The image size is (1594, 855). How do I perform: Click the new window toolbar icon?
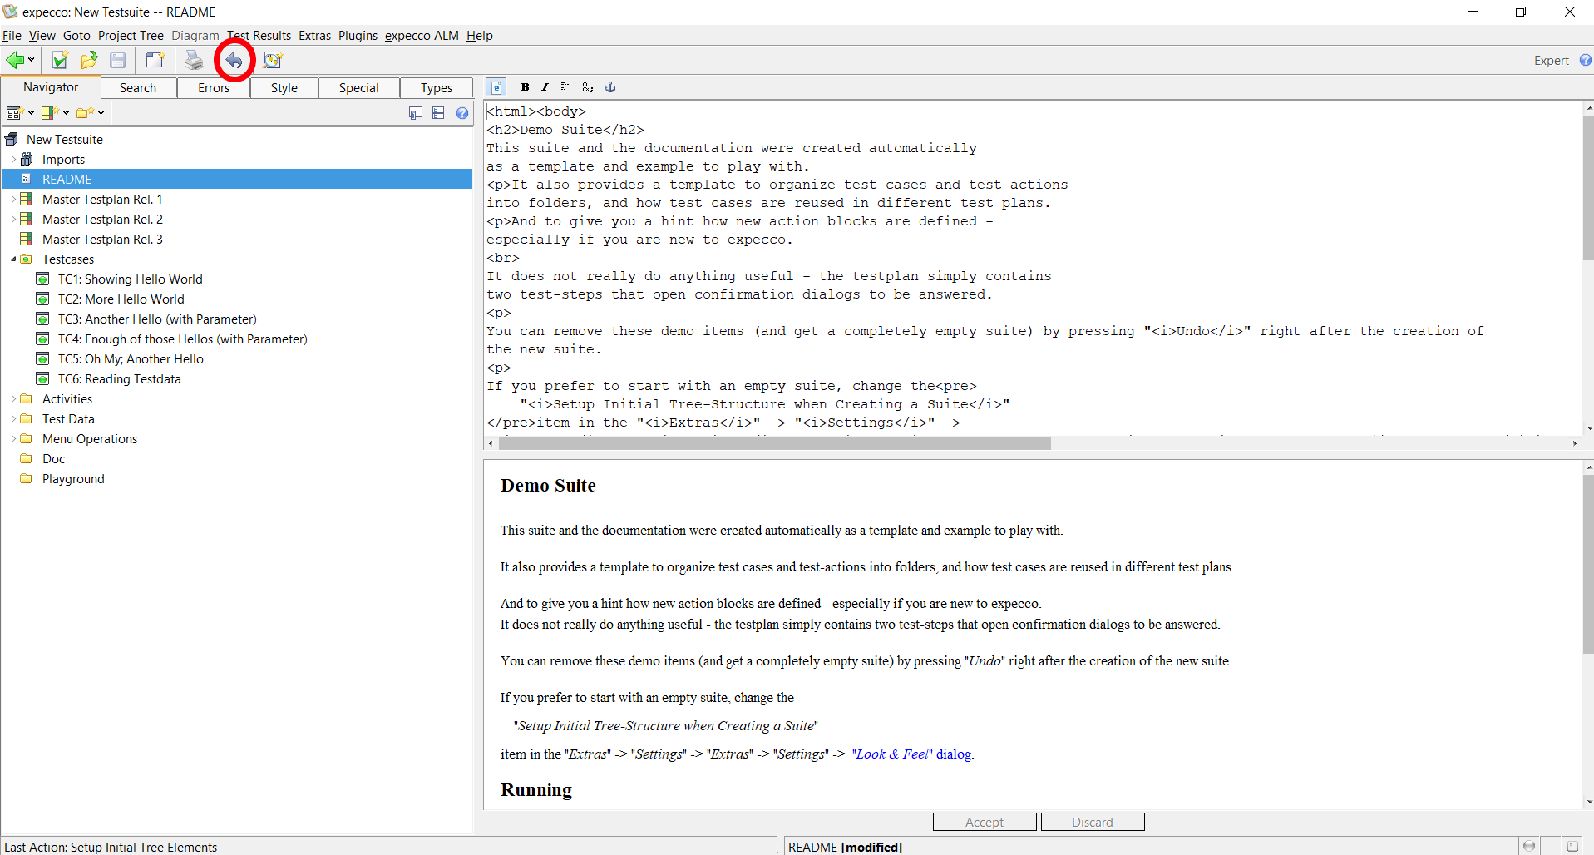(155, 60)
